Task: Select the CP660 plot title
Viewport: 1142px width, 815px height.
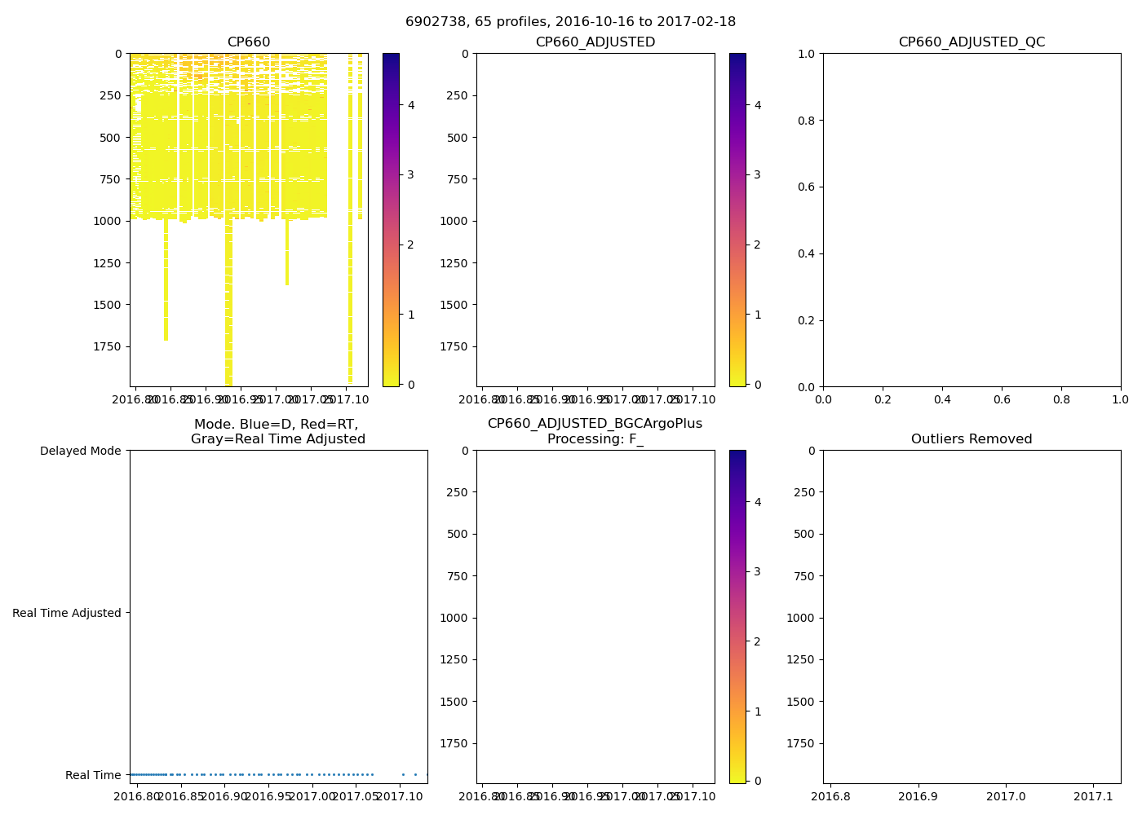Action: tap(249, 42)
